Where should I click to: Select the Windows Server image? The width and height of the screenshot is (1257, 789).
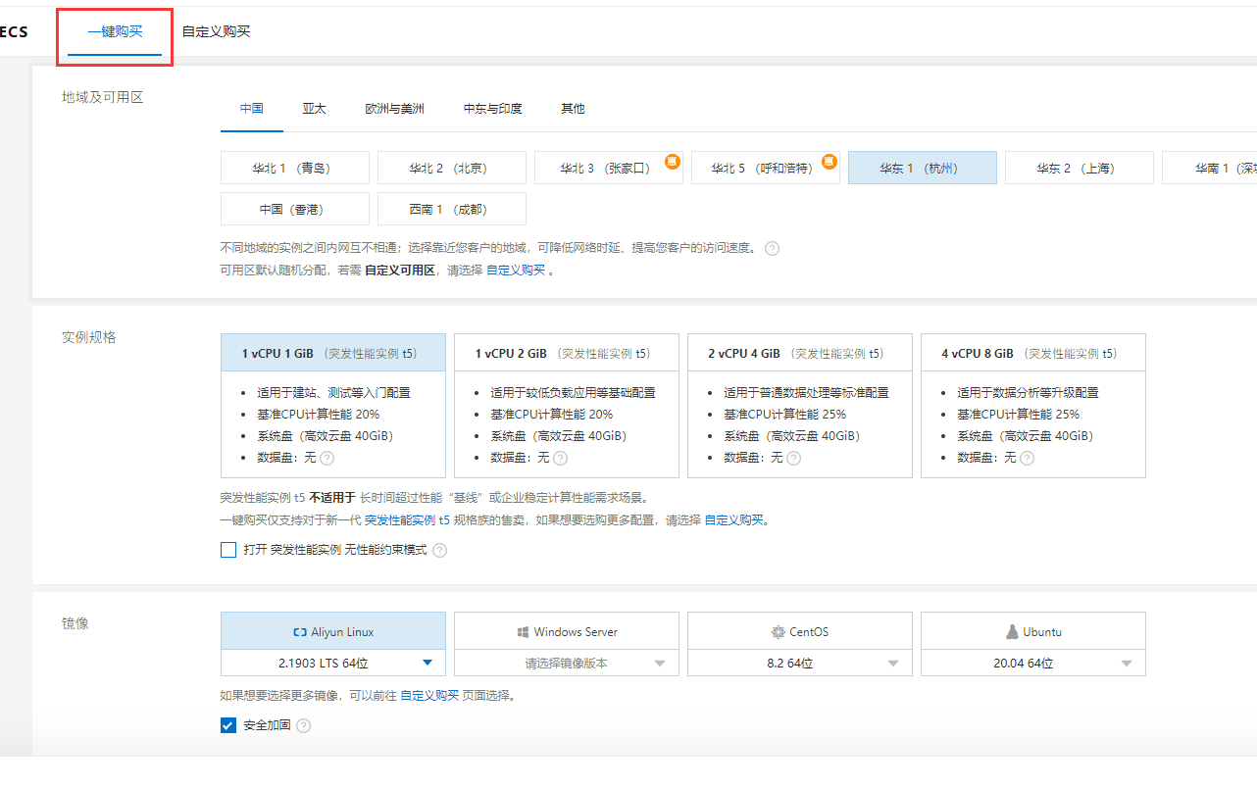coord(567,632)
